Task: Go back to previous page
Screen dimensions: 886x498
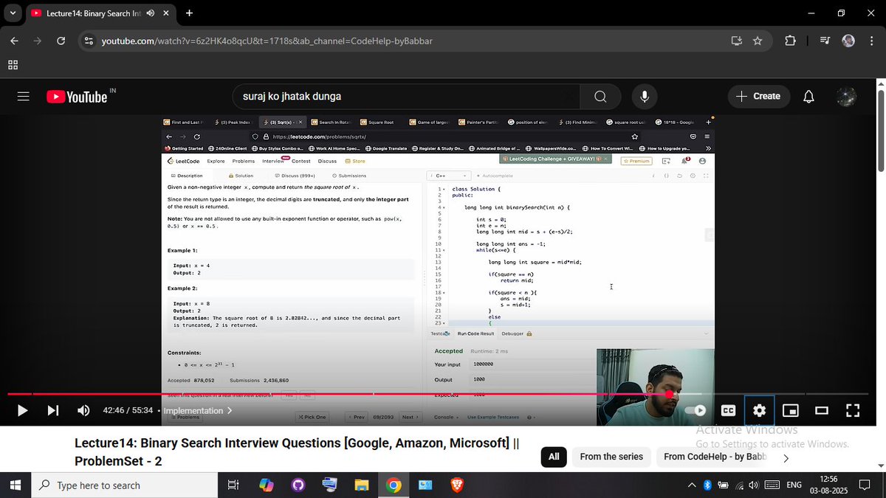Action: [x=14, y=41]
